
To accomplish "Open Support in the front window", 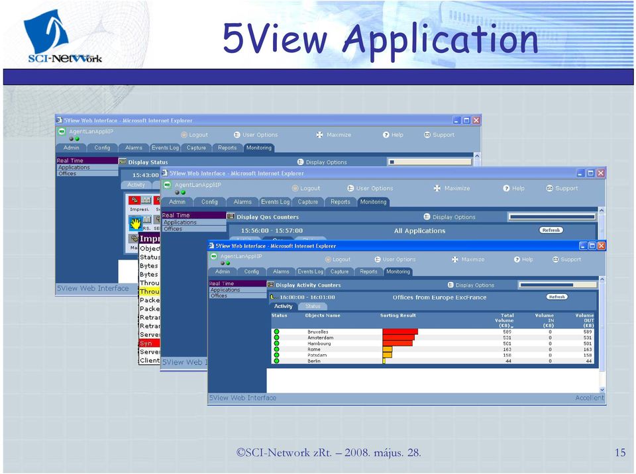I will (x=566, y=260).
